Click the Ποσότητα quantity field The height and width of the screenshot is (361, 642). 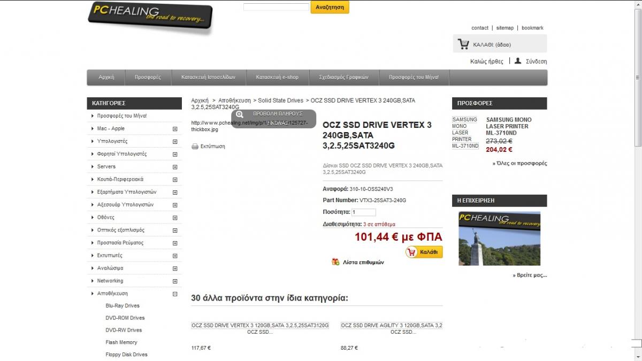pyautogui.click(x=364, y=212)
